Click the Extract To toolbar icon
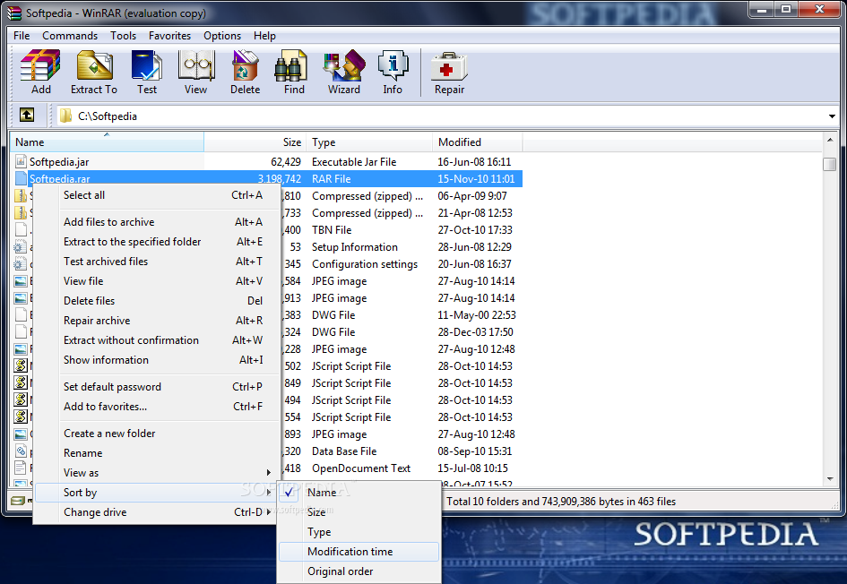 pyautogui.click(x=94, y=66)
